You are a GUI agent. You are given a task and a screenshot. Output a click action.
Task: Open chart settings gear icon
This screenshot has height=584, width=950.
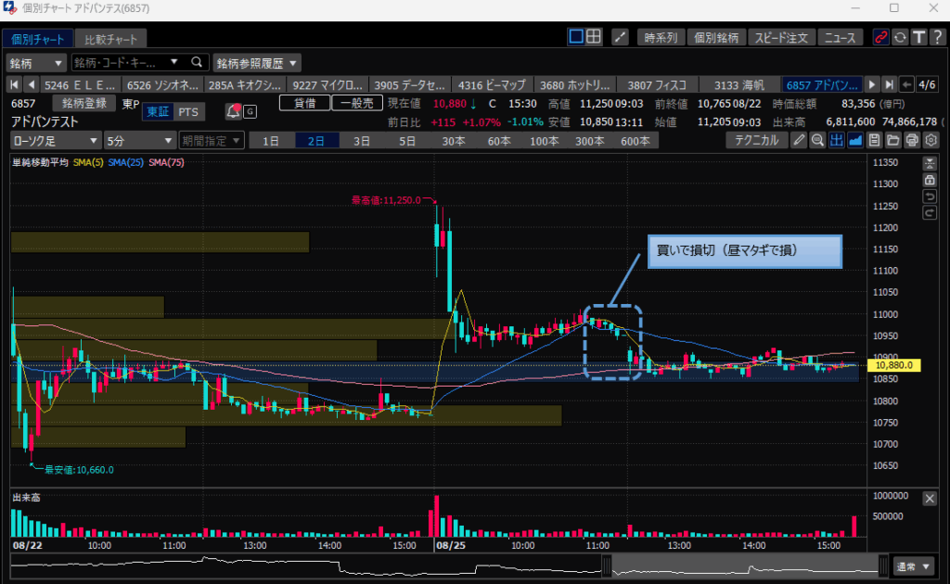(x=931, y=141)
